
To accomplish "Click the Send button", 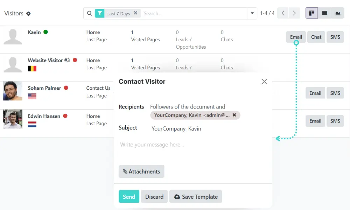I will [x=129, y=197].
